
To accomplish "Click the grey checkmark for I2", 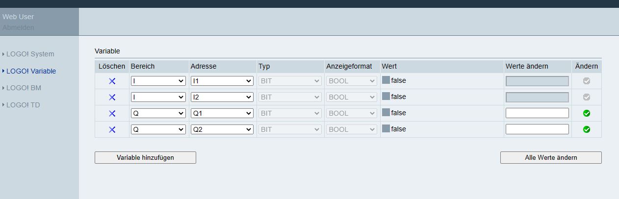I will tap(587, 98).
